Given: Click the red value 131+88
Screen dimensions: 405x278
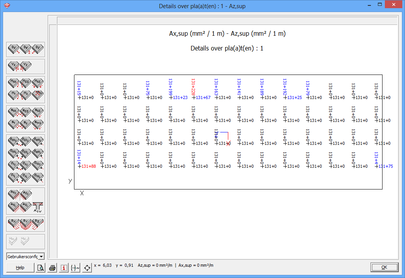Looking at the screenshot, I should point(89,166).
